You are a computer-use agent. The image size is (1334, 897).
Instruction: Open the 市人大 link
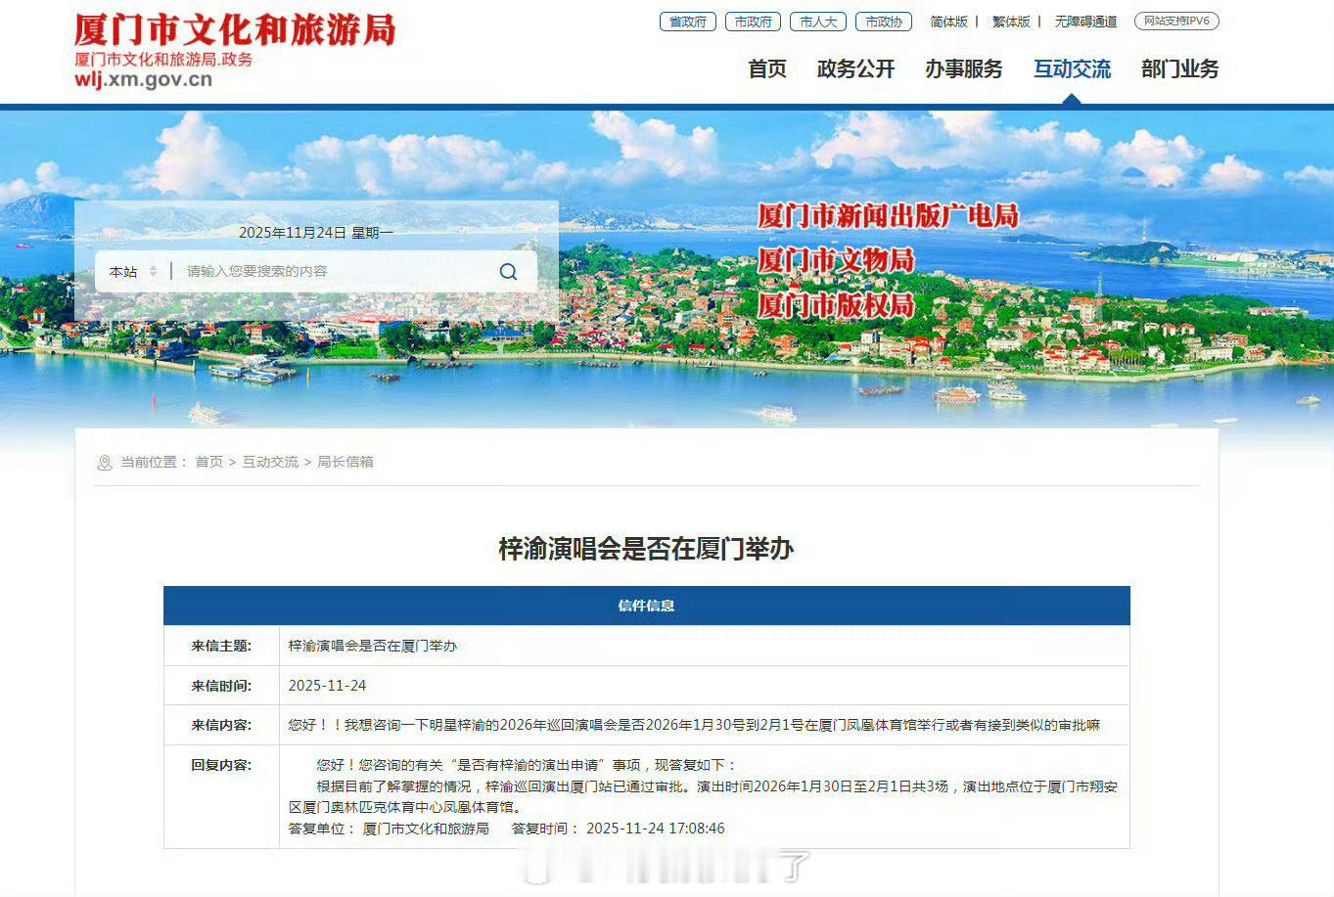(817, 21)
